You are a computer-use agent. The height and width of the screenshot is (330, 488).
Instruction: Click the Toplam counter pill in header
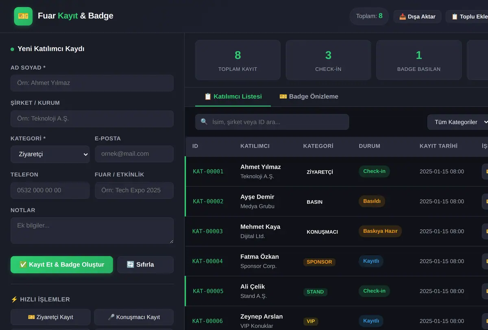click(369, 16)
